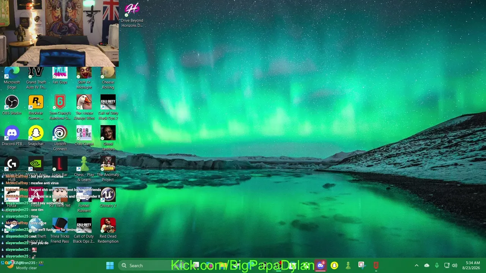This screenshot has width=486, height=273.
Task: Switch to Discord on the taskbar
Action: 320,265
